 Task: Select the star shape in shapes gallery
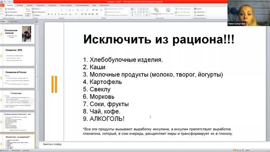pos(146,15)
